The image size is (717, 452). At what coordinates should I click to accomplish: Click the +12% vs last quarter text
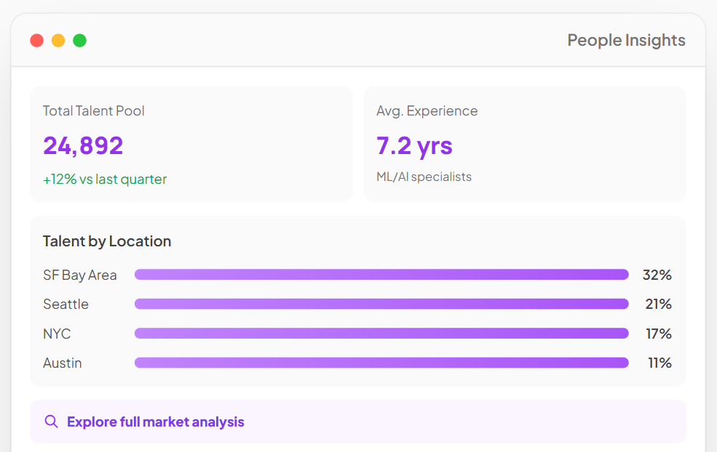click(x=105, y=179)
